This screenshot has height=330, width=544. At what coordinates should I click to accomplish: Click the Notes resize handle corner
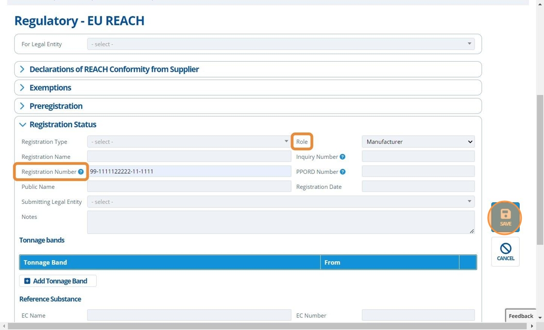click(x=472, y=231)
